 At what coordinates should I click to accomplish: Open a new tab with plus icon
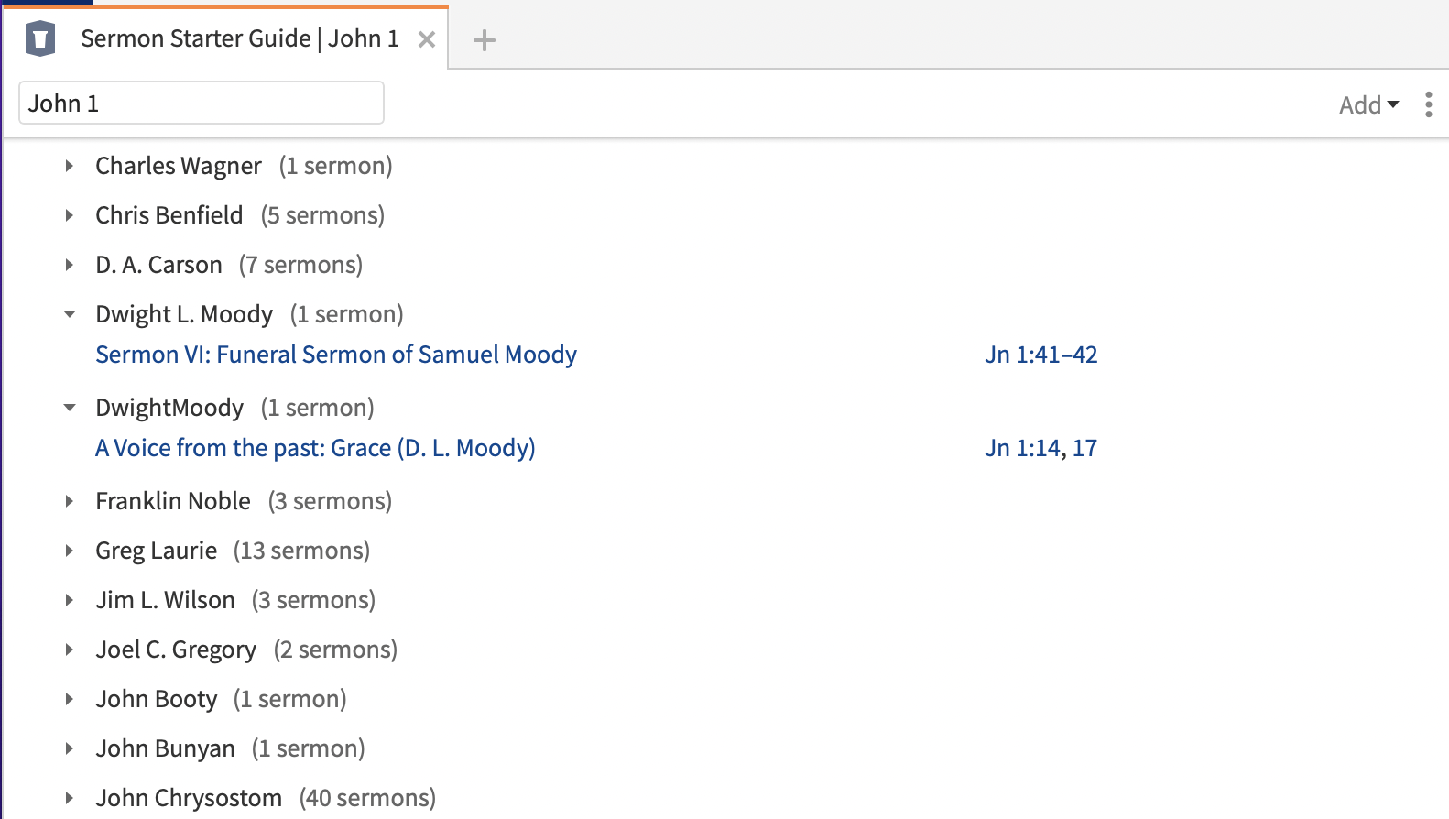click(484, 40)
